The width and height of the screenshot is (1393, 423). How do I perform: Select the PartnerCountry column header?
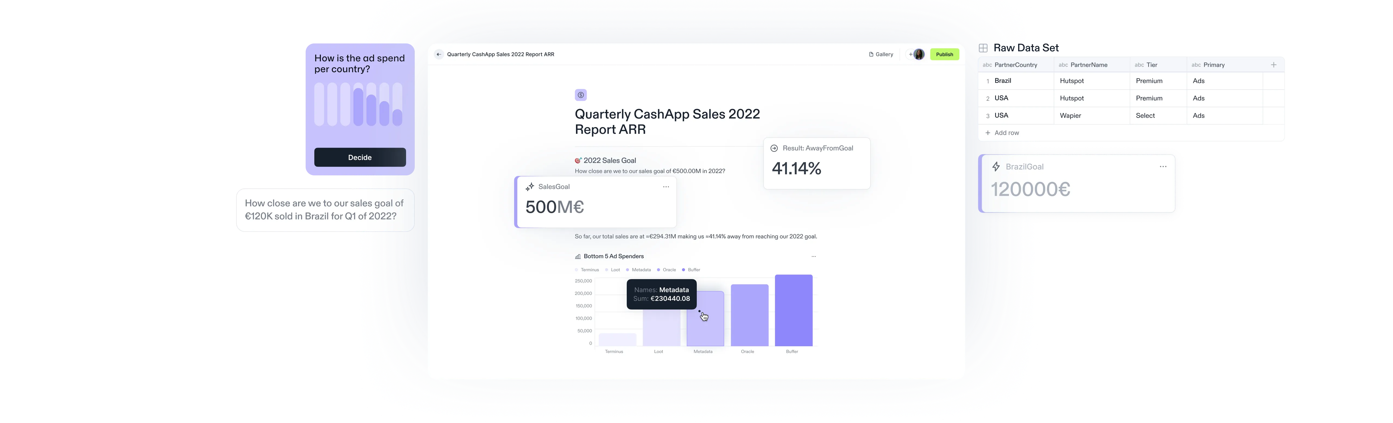1015,65
